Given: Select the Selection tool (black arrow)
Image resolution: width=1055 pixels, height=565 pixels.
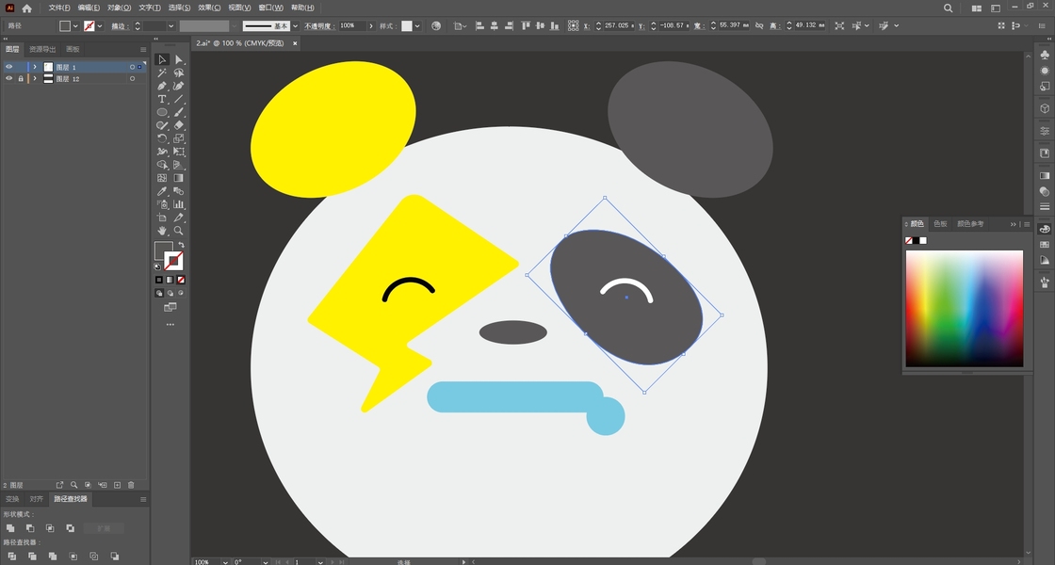Looking at the screenshot, I should coord(162,60).
